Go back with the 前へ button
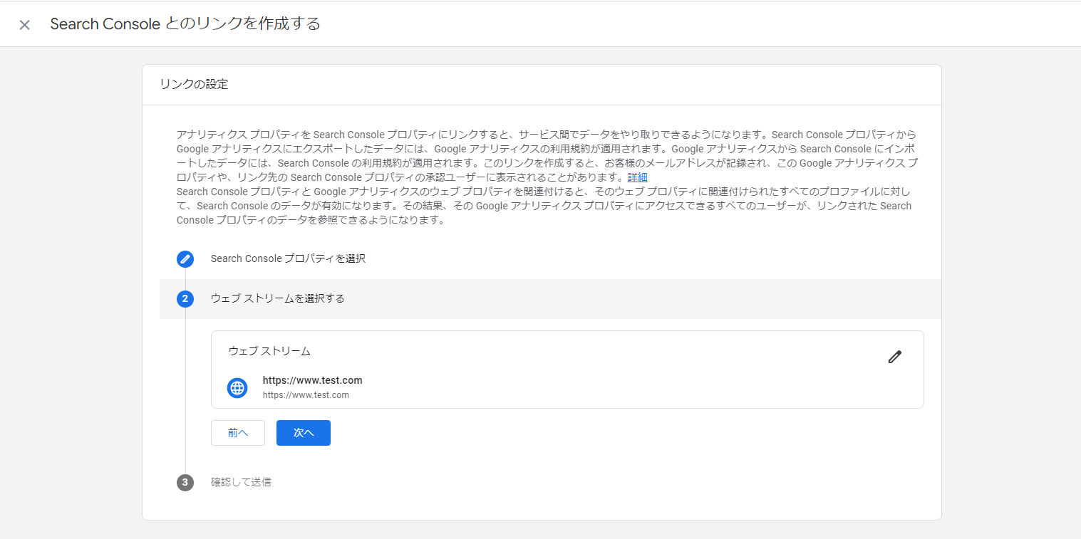 [x=238, y=433]
